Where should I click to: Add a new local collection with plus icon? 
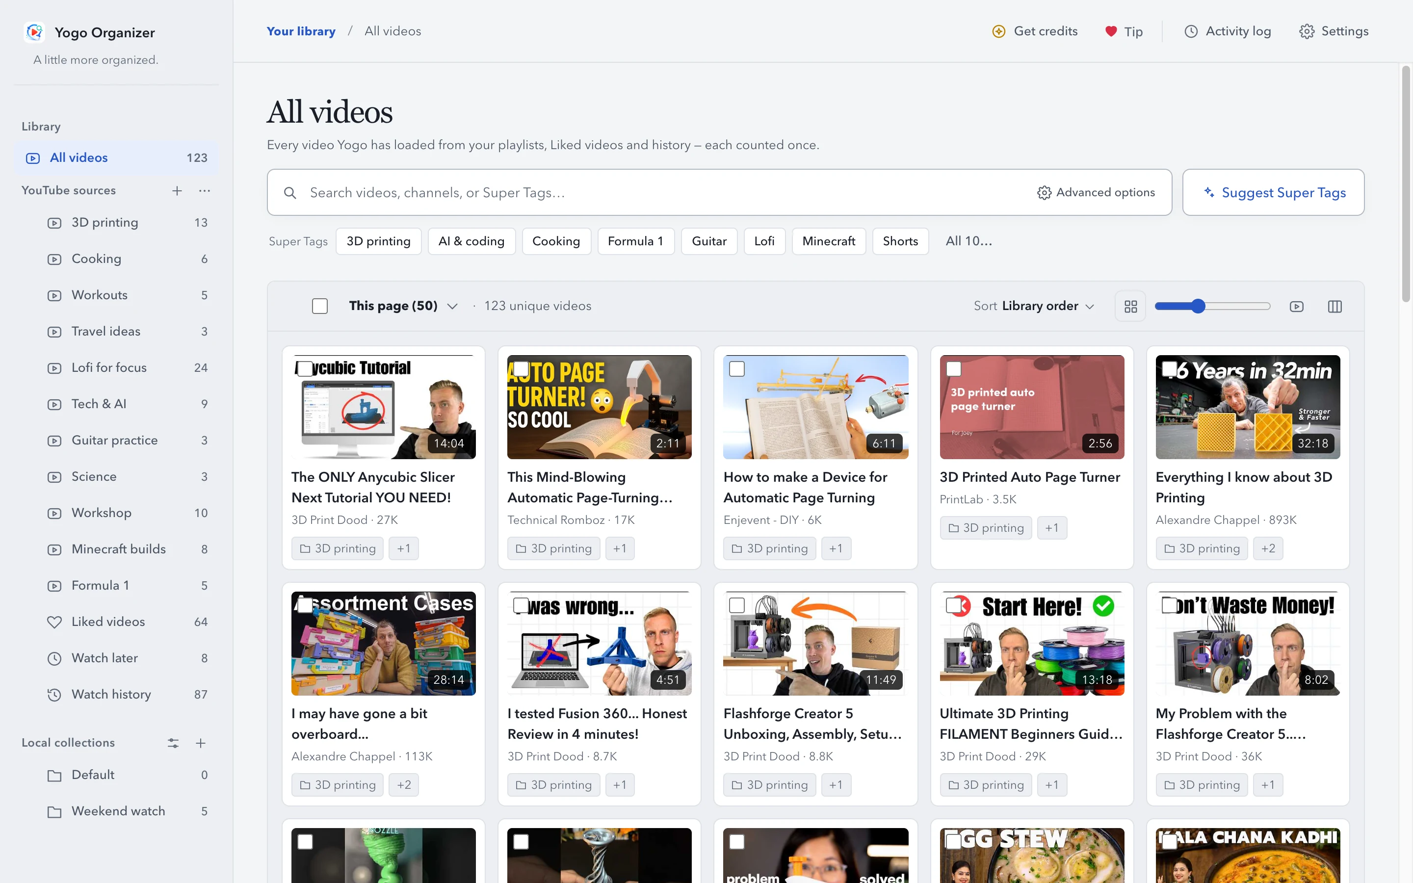coord(200,743)
